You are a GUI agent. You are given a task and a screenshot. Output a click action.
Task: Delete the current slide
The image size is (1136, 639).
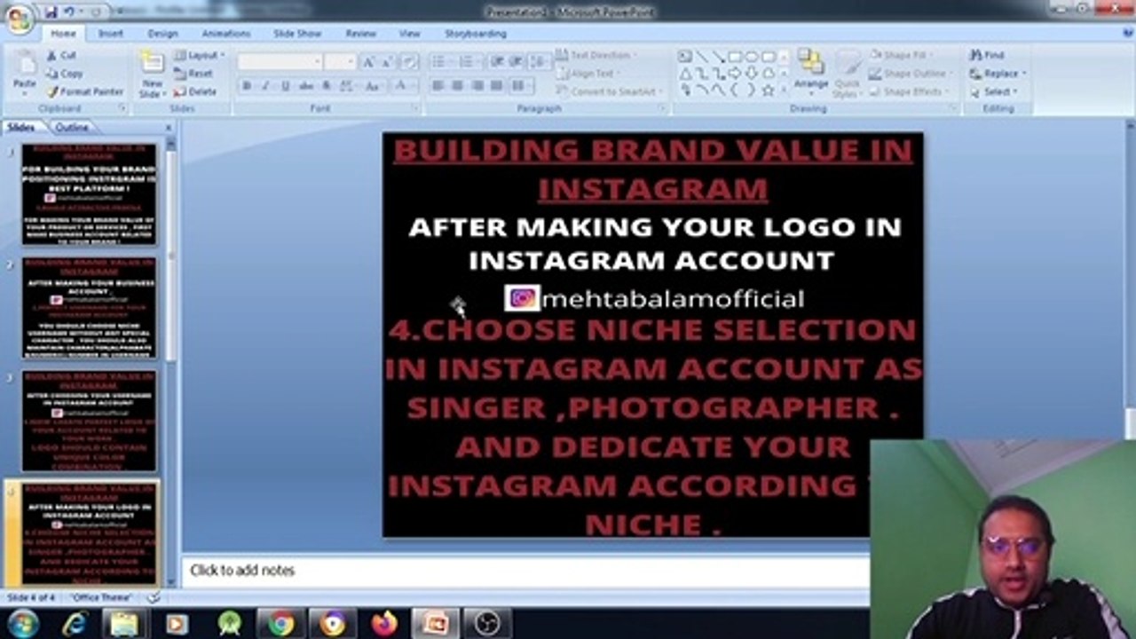(195, 91)
